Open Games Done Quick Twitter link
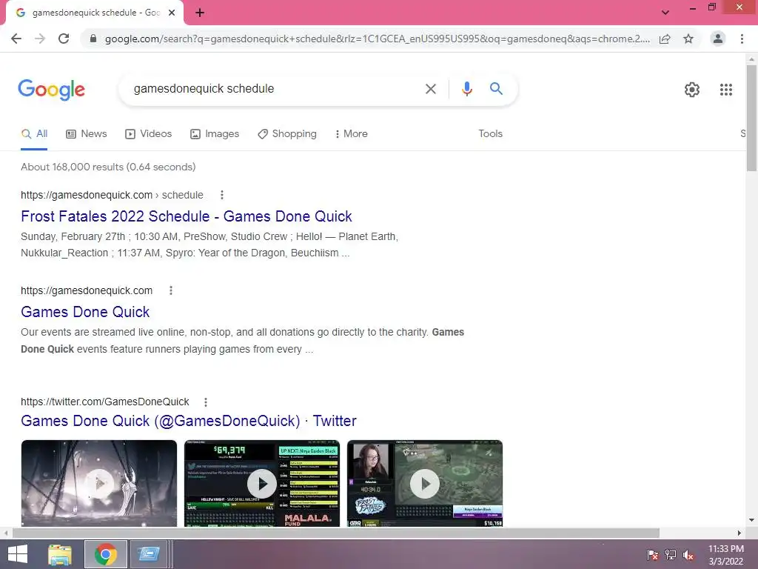The image size is (758, 569). 189,421
